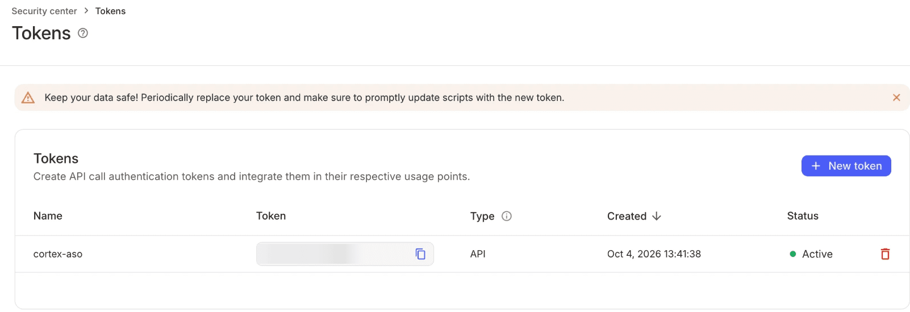Click the Oct 4, 2026 13:41:38 date
Viewport: 910px width, 312px height.
pyautogui.click(x=654, y=254)
